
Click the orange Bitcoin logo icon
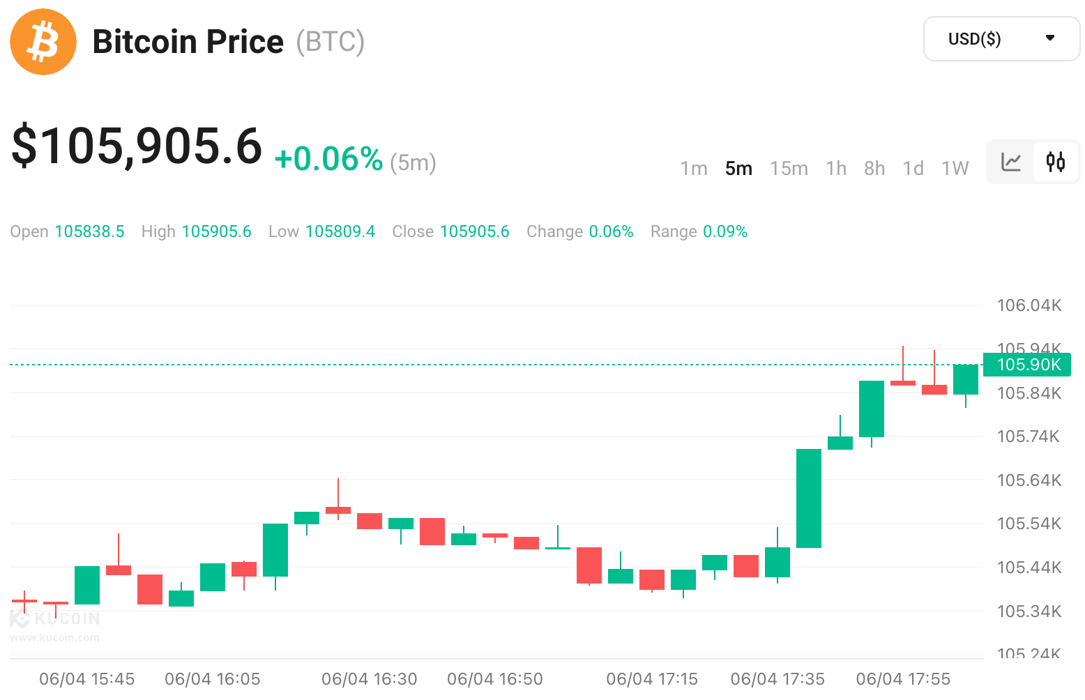tap(43, 42)
